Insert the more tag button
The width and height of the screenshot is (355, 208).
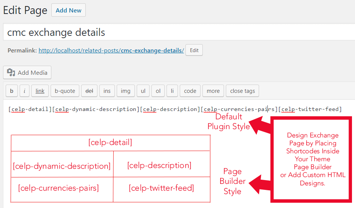coord(213,91)
